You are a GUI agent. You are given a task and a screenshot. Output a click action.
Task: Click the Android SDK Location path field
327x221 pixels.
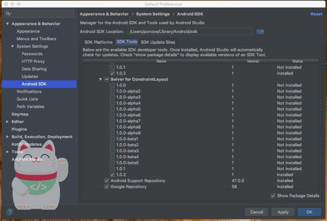click(190, 32)
